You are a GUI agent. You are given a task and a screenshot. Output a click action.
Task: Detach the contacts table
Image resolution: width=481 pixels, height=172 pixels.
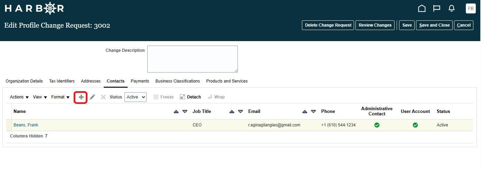tap(190, 97)
